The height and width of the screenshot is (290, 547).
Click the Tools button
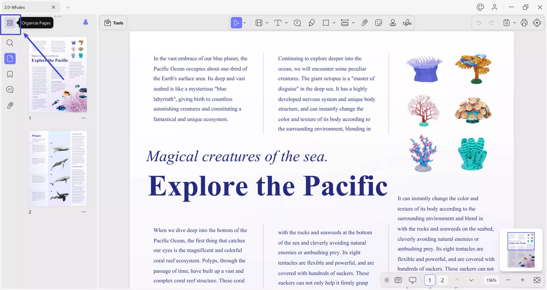[114, 23]
